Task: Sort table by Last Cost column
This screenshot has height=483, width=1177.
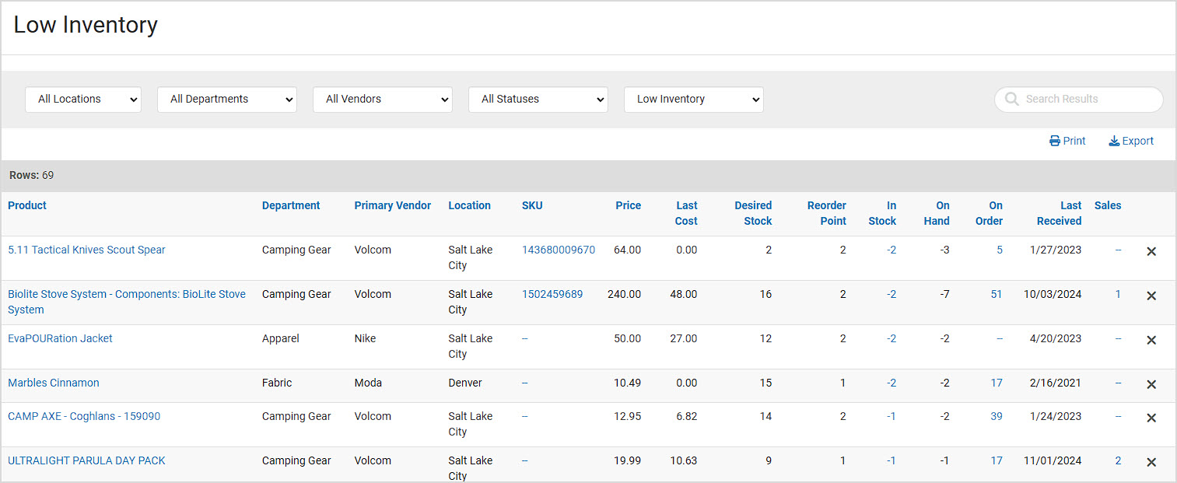Action: pyautogui.click(x=686, y=213)
